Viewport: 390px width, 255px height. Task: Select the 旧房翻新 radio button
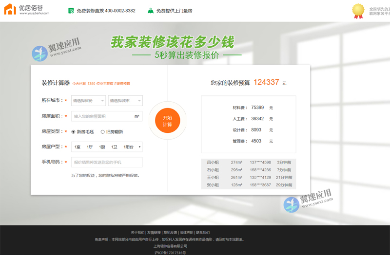point(102,132)
